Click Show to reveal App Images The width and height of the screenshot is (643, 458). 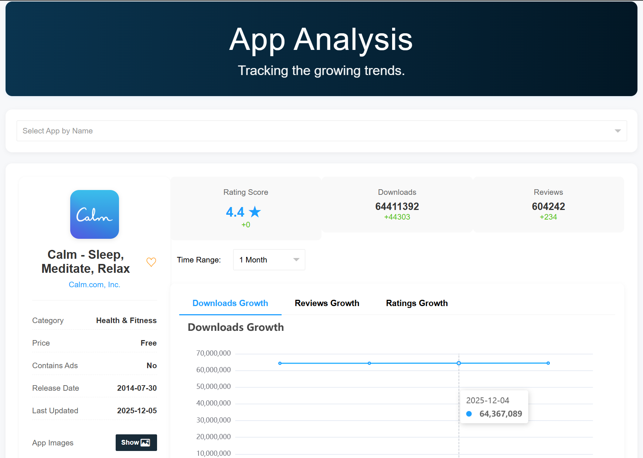(136, 442)
